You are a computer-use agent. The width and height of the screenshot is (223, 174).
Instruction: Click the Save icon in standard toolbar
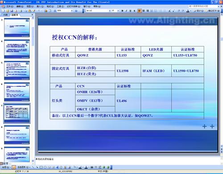coord(12,11)
